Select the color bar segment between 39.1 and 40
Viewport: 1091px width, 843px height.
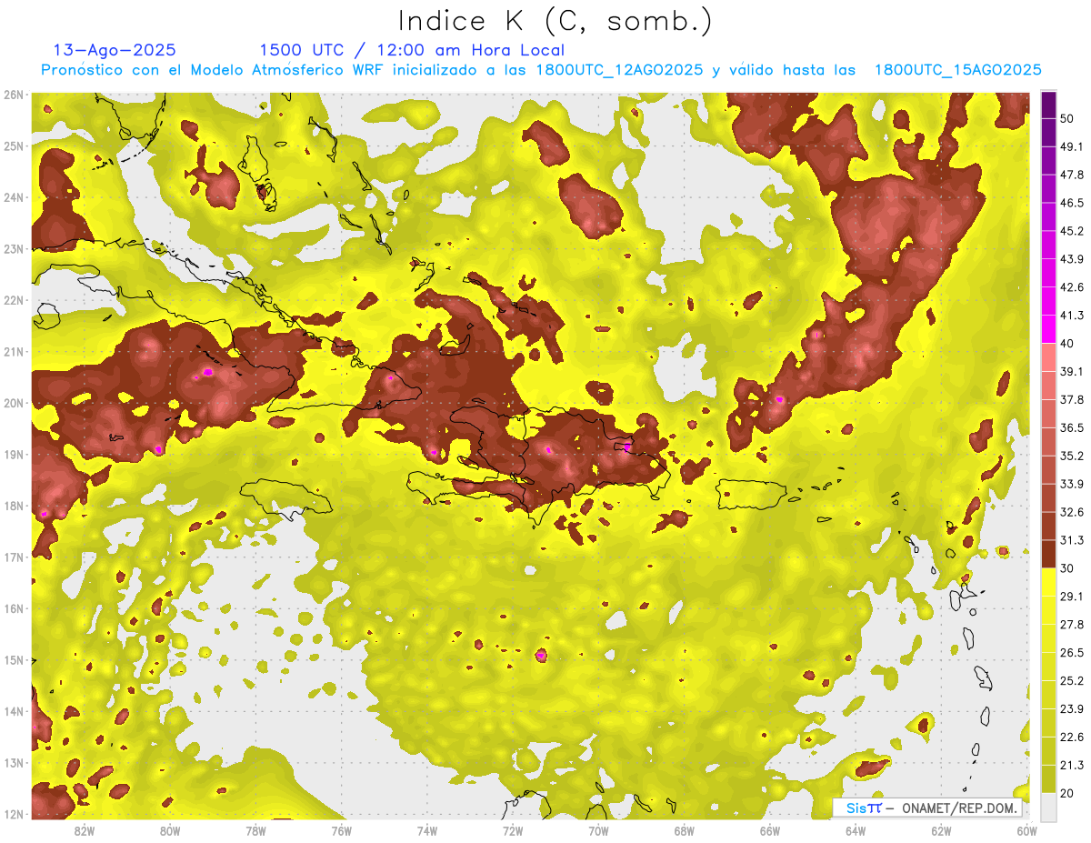click(1048, 357)
